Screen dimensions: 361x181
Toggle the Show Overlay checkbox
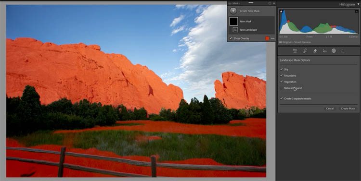tap(231, 38)
